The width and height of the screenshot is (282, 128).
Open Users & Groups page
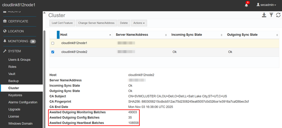(19, 60)
